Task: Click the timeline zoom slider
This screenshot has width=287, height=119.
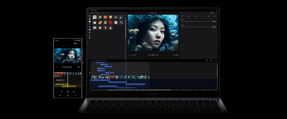Action: coord(212,61)
